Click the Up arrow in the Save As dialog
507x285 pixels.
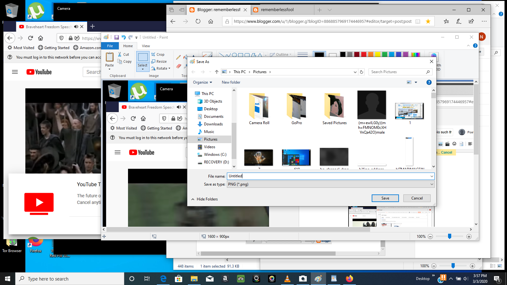[x=217, y=72]
